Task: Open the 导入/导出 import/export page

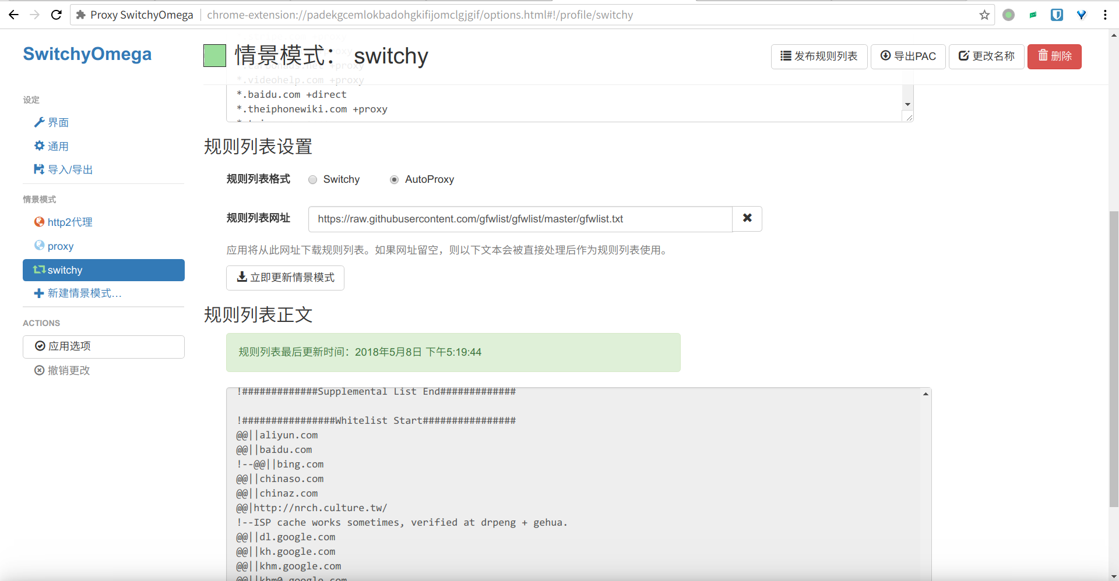Action: pyautogui.click(x=64, y=169)
